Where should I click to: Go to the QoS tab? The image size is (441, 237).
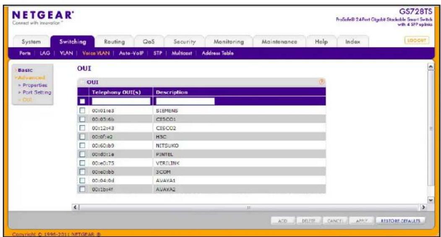coord(149,42)
